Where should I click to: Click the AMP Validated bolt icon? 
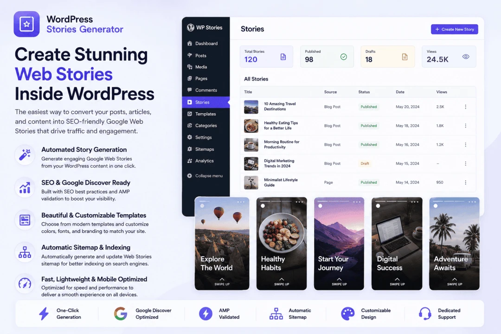[x=206, y=314]
